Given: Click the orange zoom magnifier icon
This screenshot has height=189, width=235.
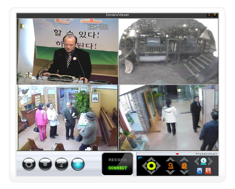Looking at the screenshot, I should click(x=171, y=166).
